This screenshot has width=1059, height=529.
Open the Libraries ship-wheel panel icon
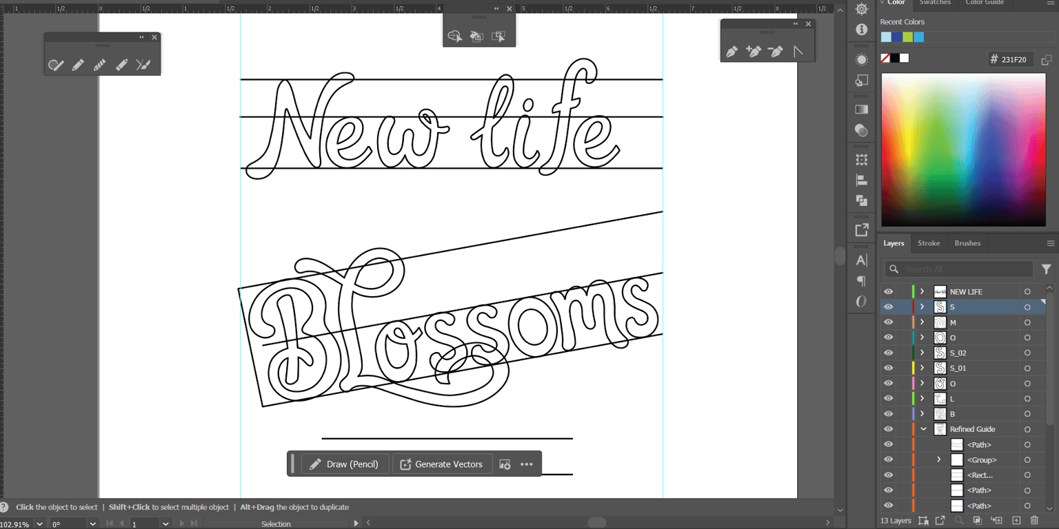[861, 9]
